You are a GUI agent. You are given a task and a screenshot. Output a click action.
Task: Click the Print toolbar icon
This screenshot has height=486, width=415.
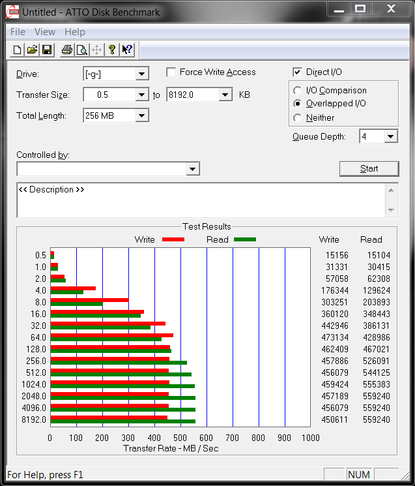pos(66,50)
